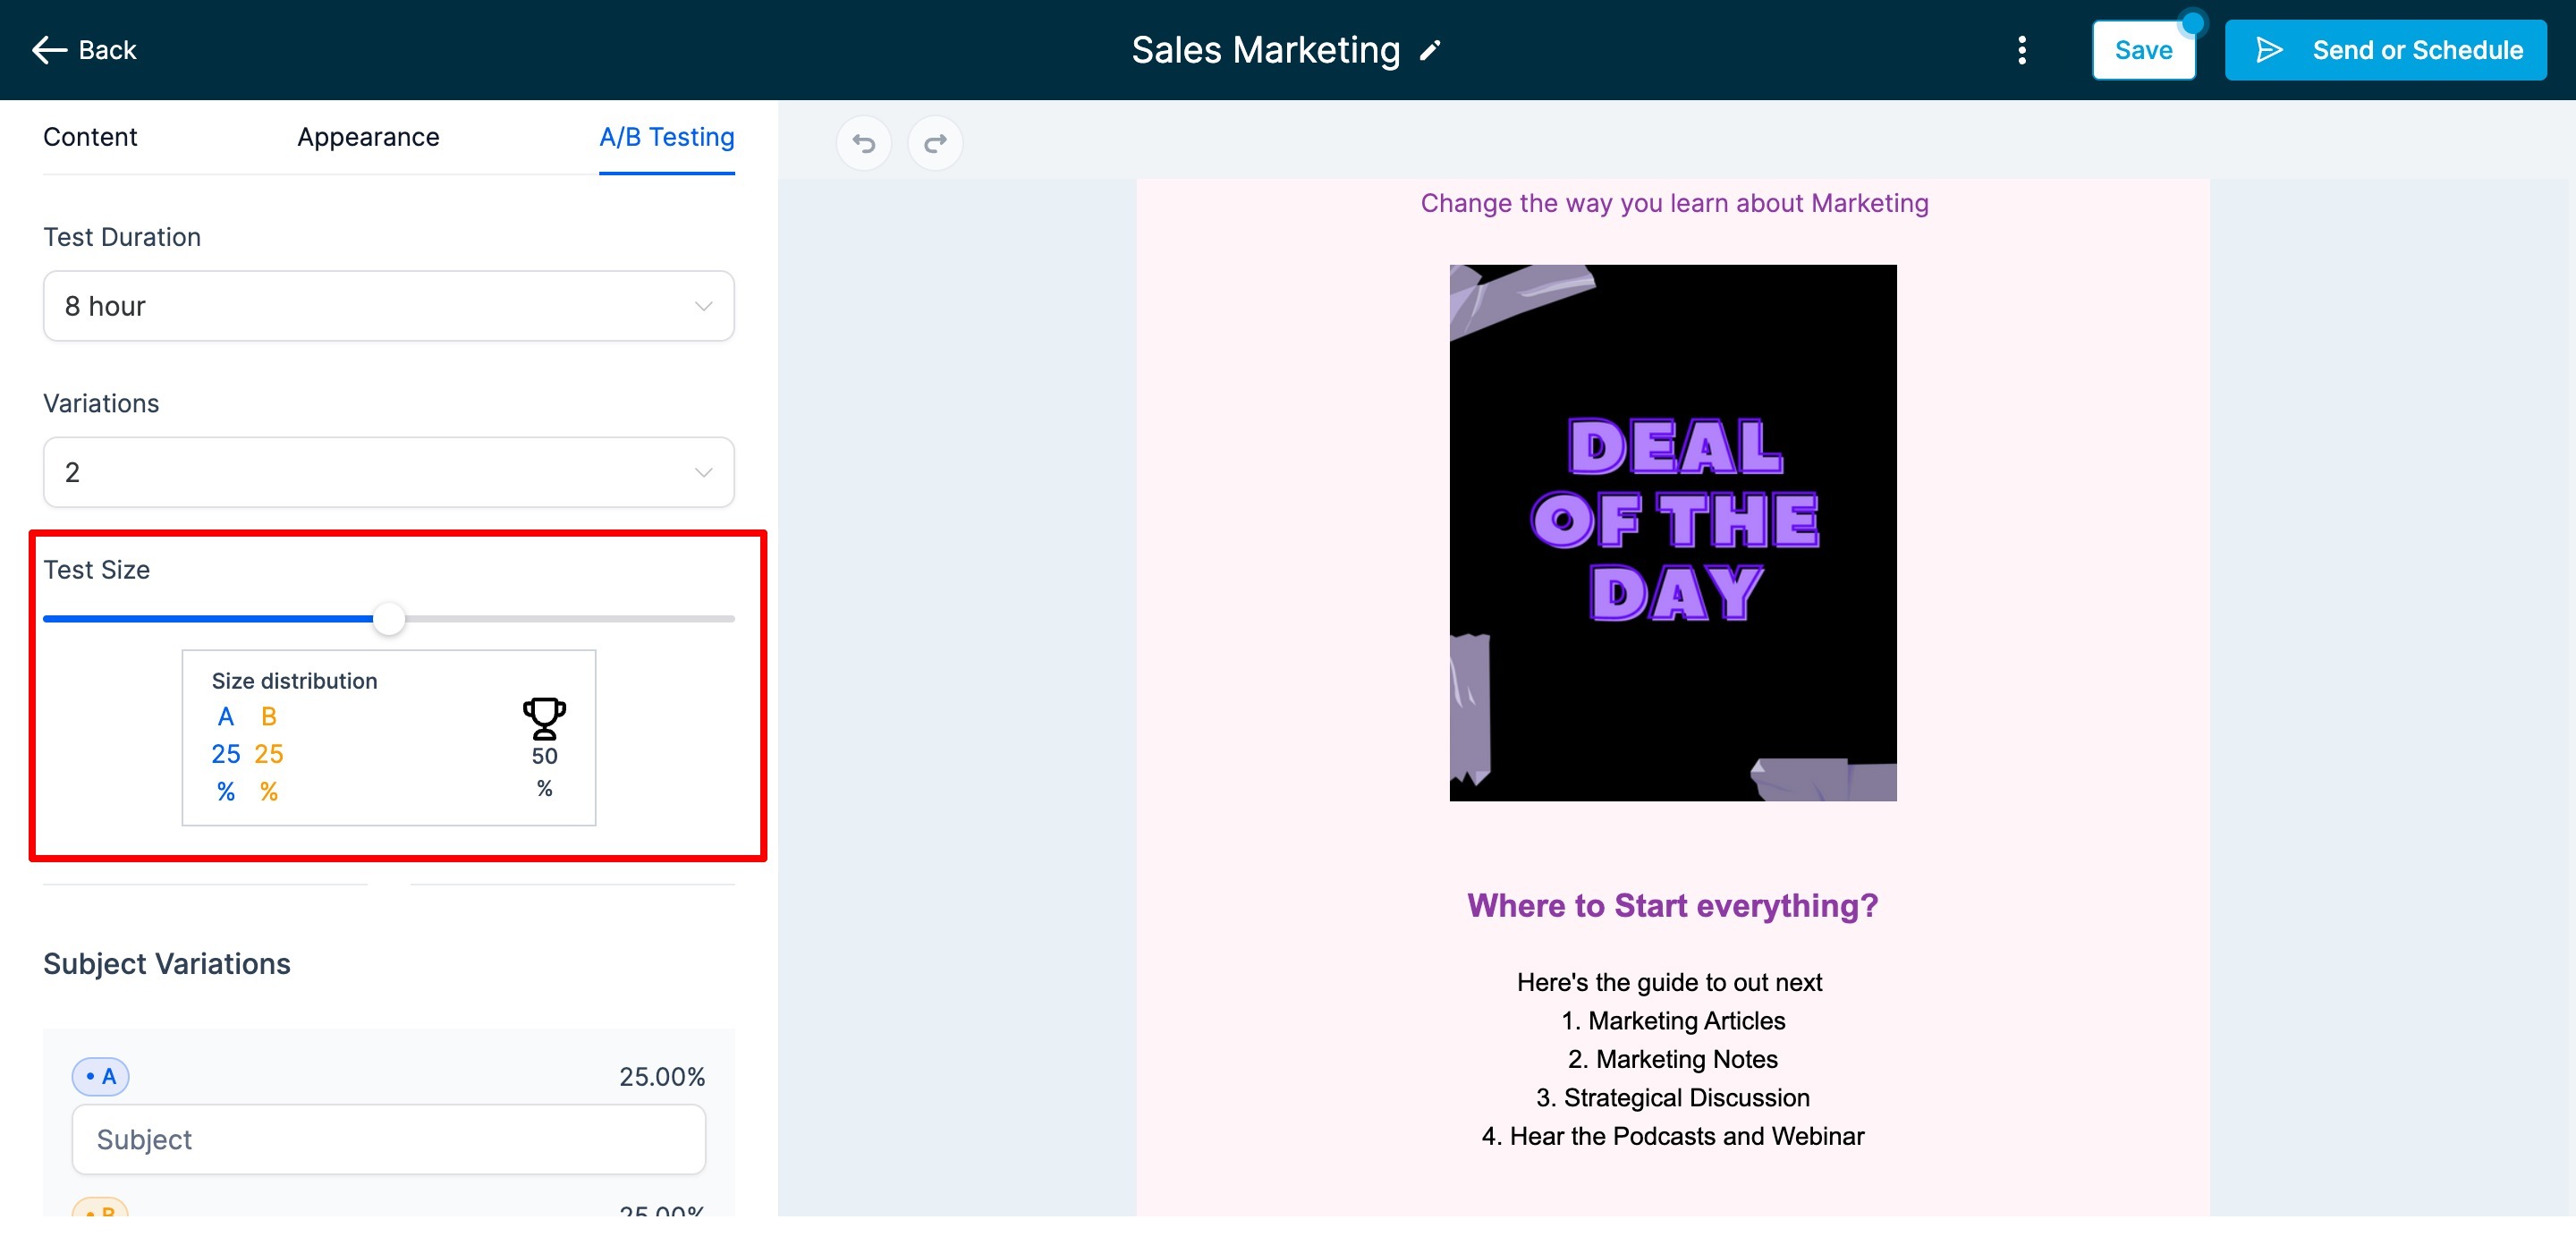
Task: Select the variation A badge
Action: [x=100, y=1076]
